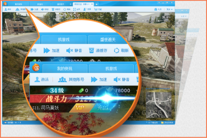The width and height of the screenshot is (207, 138).
Task: Click the app logo in top-left title bar
Action: click(x=5, y=4)
